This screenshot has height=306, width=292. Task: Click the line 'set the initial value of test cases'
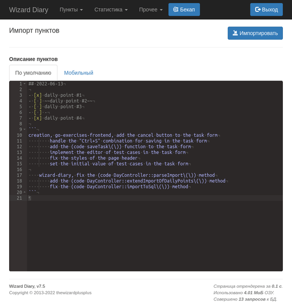click(x=119, y=164)
